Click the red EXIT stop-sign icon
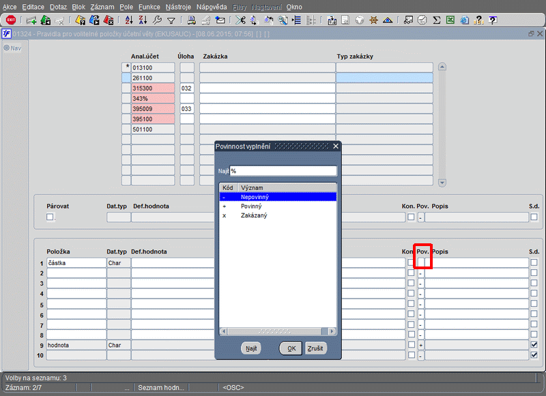The height and width of the screenshot is (396, 546). pyautogui.click(x=11, y=20)
